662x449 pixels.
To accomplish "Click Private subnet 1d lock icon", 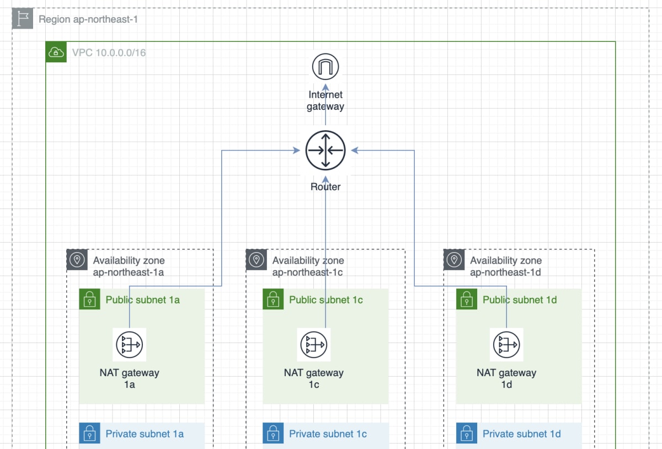I will pos(467,433).
